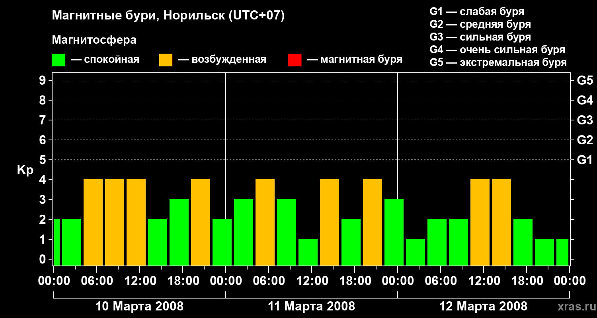Click the 'Kp' axis title
This screenshot has width=597, height=318.
pyautogui.click(x=25, y=170)
